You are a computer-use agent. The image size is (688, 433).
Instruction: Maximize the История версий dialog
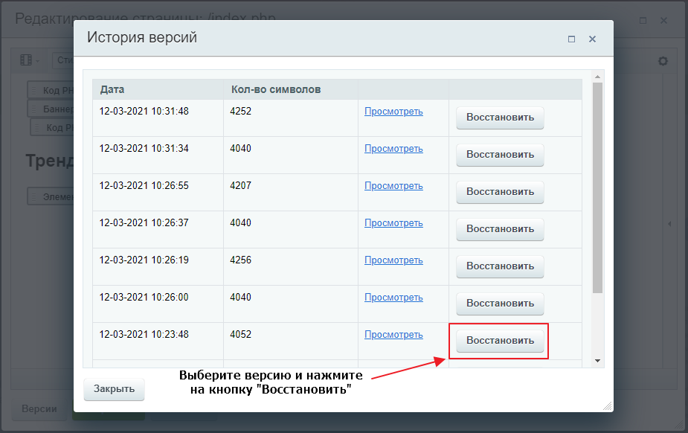[x=571, y=39]
